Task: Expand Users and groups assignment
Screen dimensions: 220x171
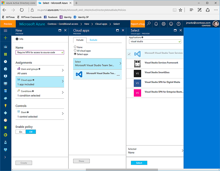Action: (40, 71)
